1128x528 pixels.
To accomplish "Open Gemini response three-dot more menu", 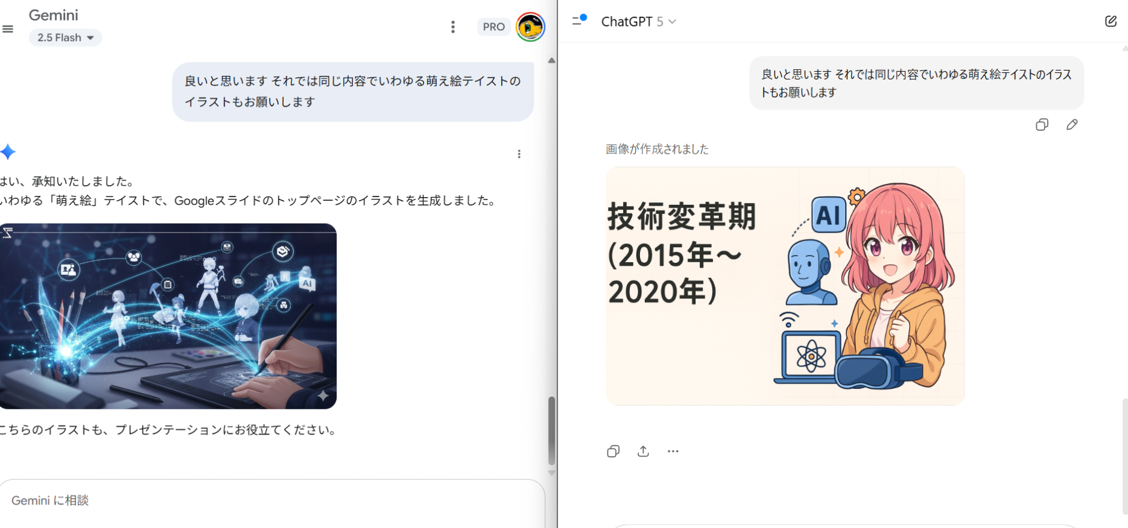I will coord(519,154).
